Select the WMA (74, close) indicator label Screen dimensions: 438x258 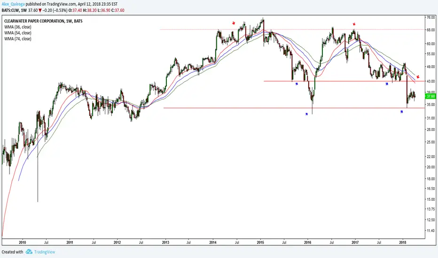click(x=17, y=39)
